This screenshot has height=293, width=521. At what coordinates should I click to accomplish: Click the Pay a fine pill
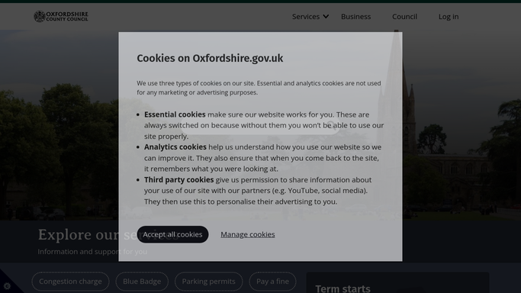(x=272, y=282)
